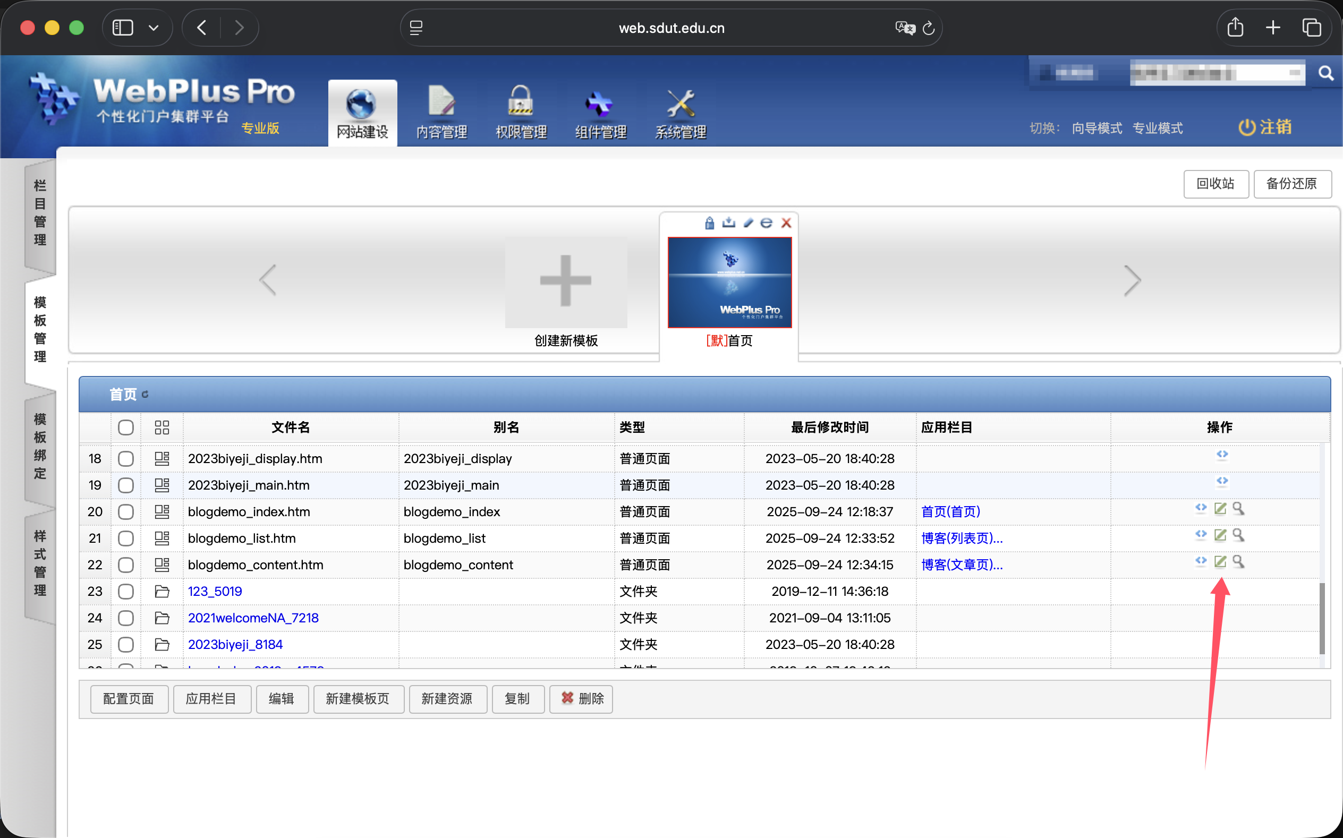Expand the browser sidebar dropdown chevron
This screenshot has height=838, width=1343.
(154, 27)
